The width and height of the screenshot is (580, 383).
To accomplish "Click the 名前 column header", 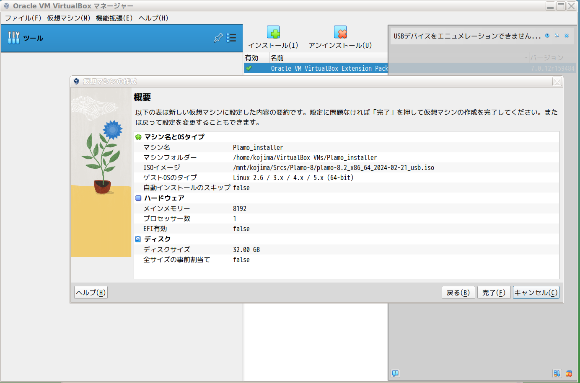I will coord(329,58).
